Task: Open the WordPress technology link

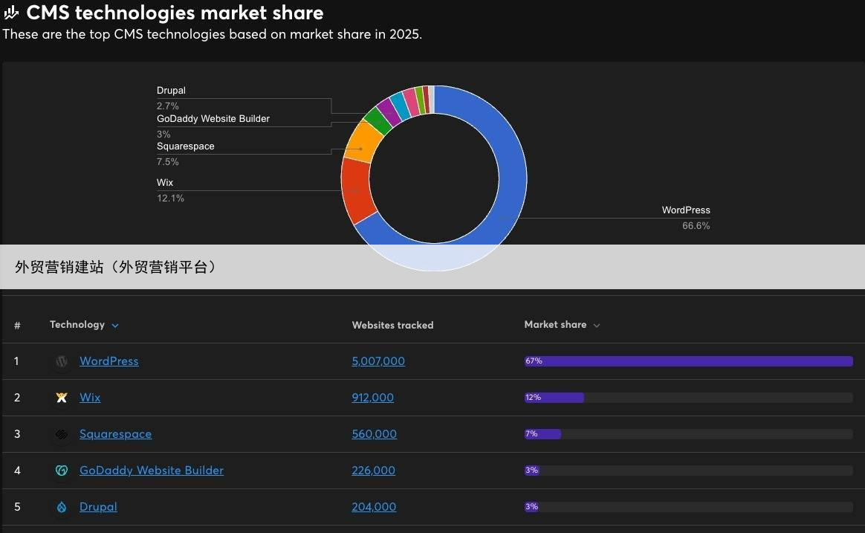Action: coord(108,361)
